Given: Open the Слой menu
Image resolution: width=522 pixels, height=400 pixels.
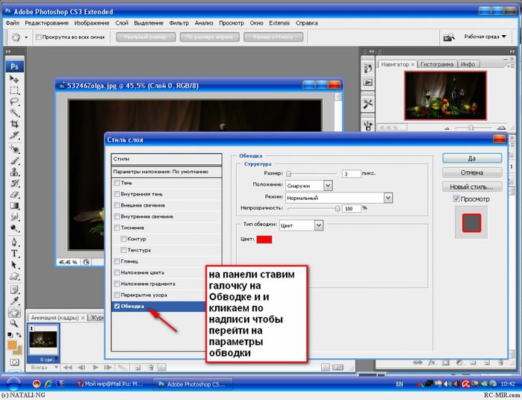Looking at the screenshot, I should pos(122,23).
